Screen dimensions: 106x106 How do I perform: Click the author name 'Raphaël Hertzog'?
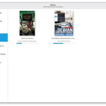click(64, 41)
